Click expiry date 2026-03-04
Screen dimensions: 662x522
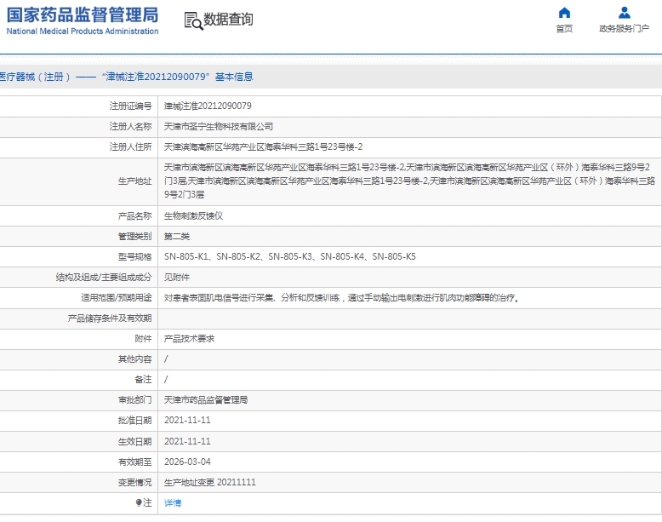[187, 462]
